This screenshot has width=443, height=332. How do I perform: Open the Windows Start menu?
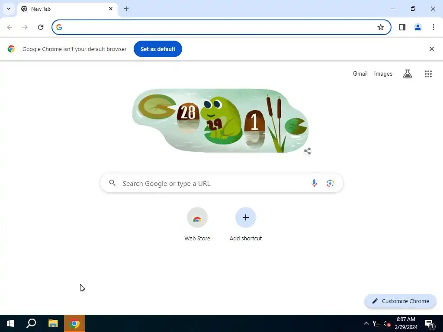click(x=10, y=323)
